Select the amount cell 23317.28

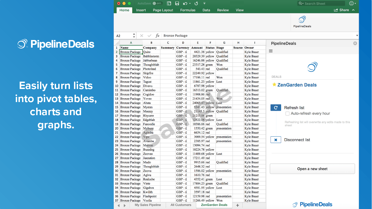[198, 65]
